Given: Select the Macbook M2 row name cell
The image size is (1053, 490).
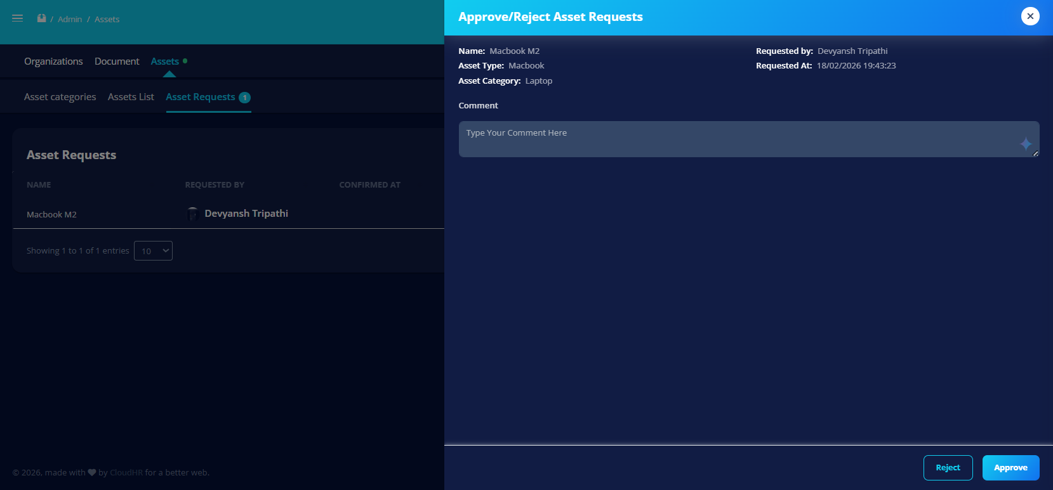Looking at the screenshot, I should (51, 215).
